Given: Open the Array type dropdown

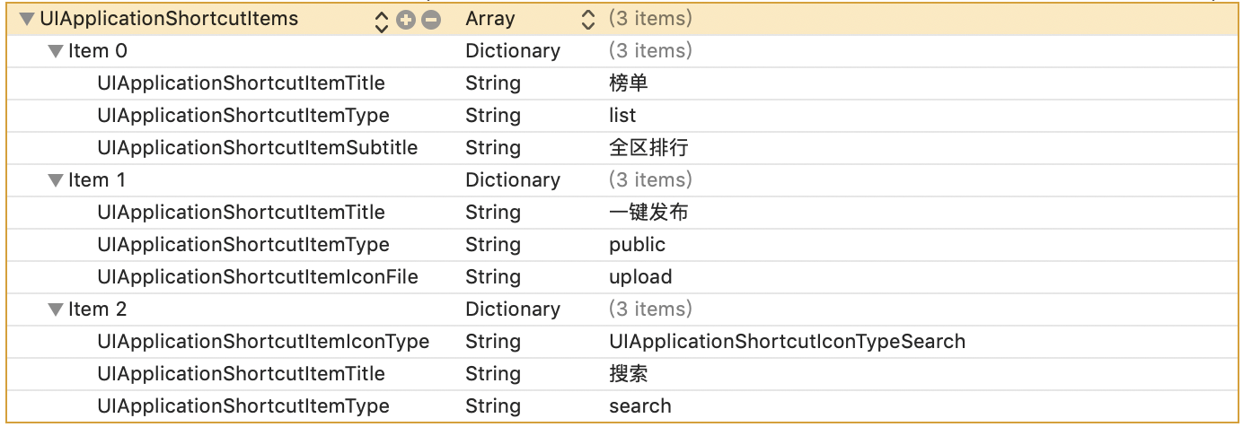Looking at the screenshot, I should [588, 19].
